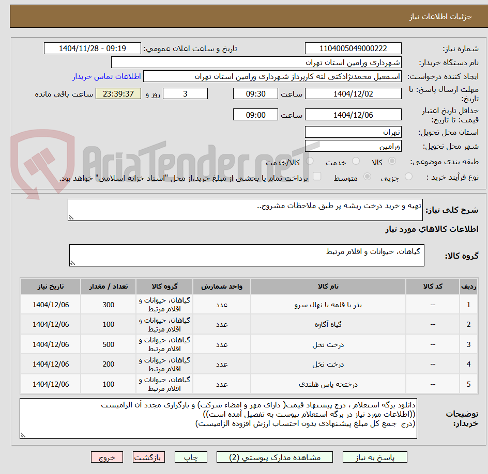Click resize handle of گروه کالا textarea
Viewport: 488px width, 474px height.
(x=72, y=263)
